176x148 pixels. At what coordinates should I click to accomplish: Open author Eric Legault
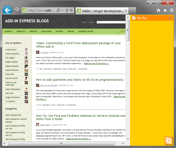(10, 58)
